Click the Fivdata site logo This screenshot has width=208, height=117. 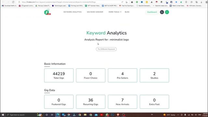(47, 12)
